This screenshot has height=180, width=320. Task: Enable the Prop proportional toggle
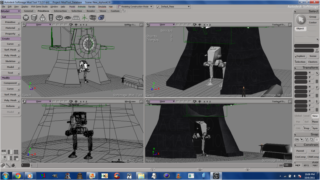306,128
